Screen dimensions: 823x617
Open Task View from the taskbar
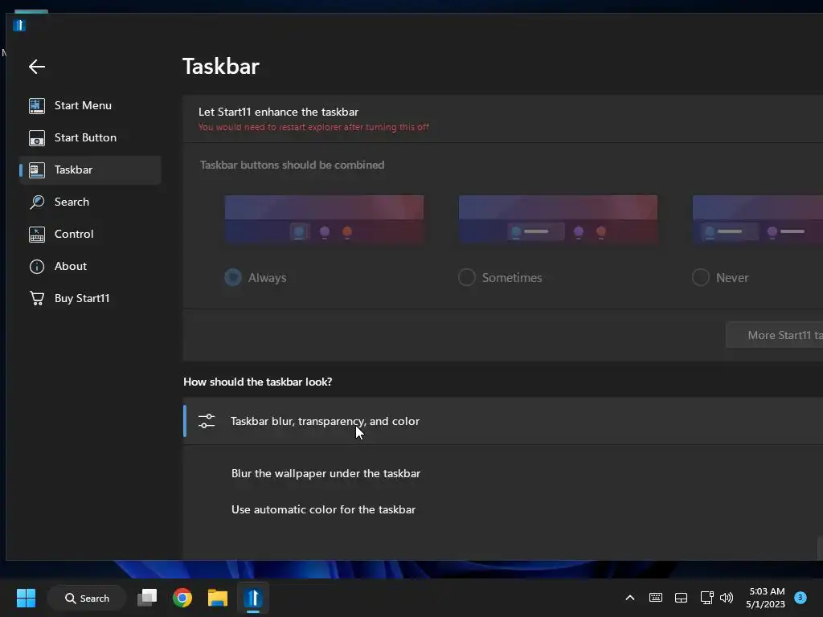tap(148, 598)
